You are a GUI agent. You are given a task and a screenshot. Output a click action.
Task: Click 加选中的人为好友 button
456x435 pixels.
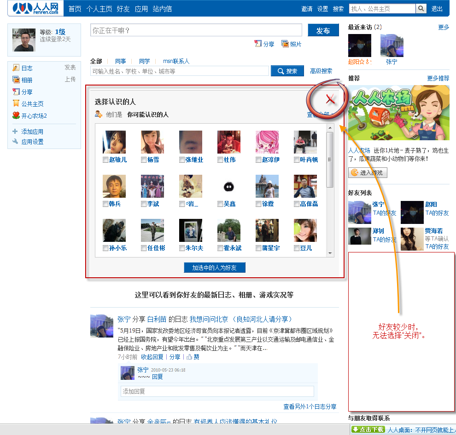point(214,268)
